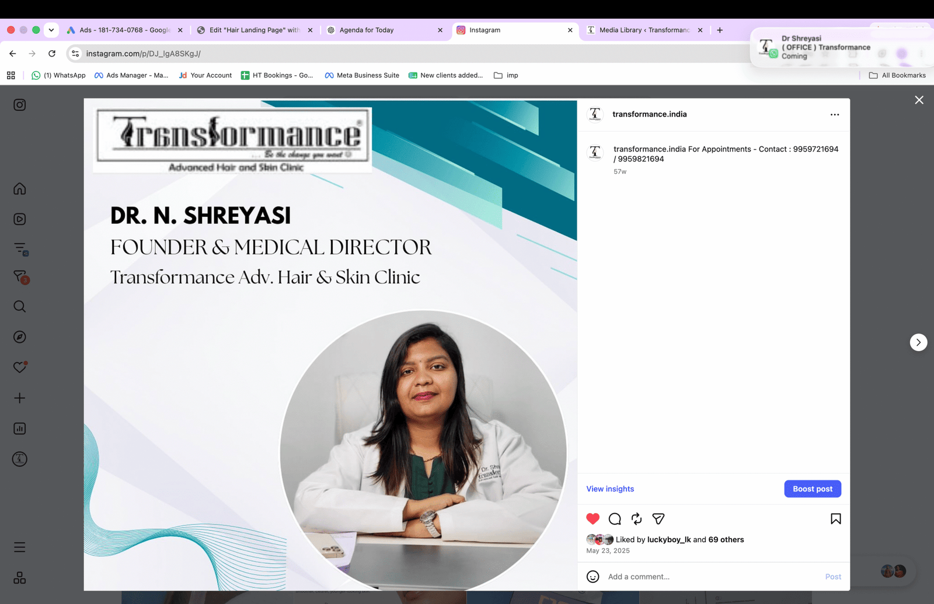Open the More hamburger menu

(x=20, y=547)
